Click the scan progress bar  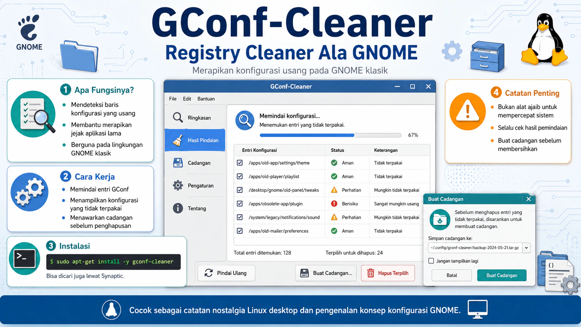click(330, 135)
